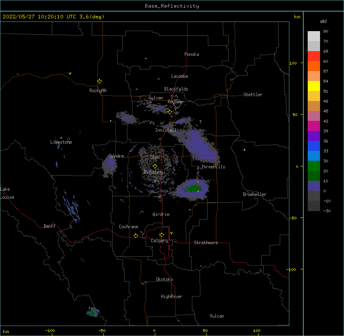Select the RedDeer label
Viewport: 344px width, 336px height.
pyautogui.click(x=176, y=102)
